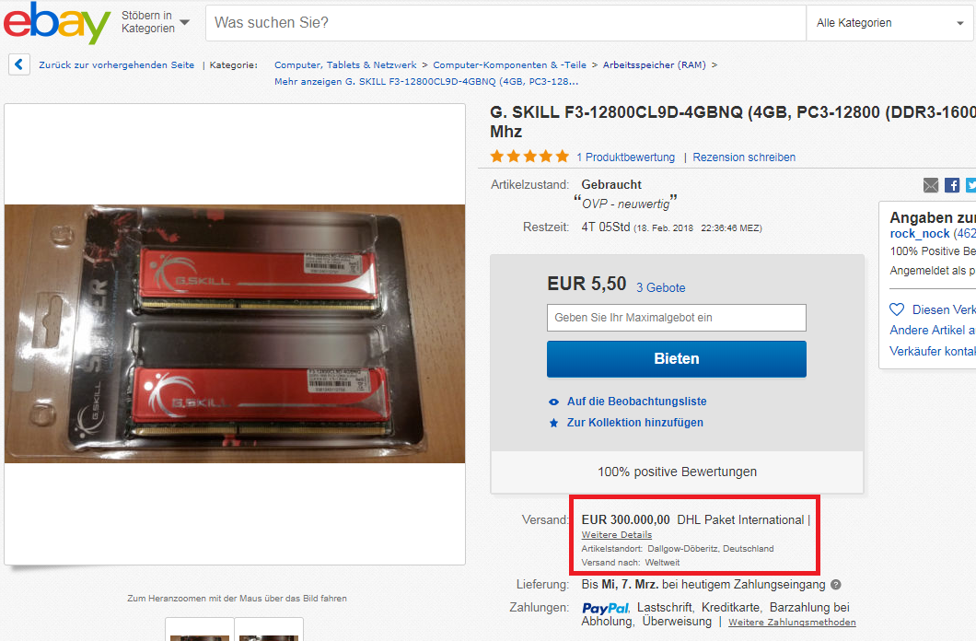Click the back arrow icon
Image resolution: width=976 pixels, height=641 pixels.
[19, 64]
